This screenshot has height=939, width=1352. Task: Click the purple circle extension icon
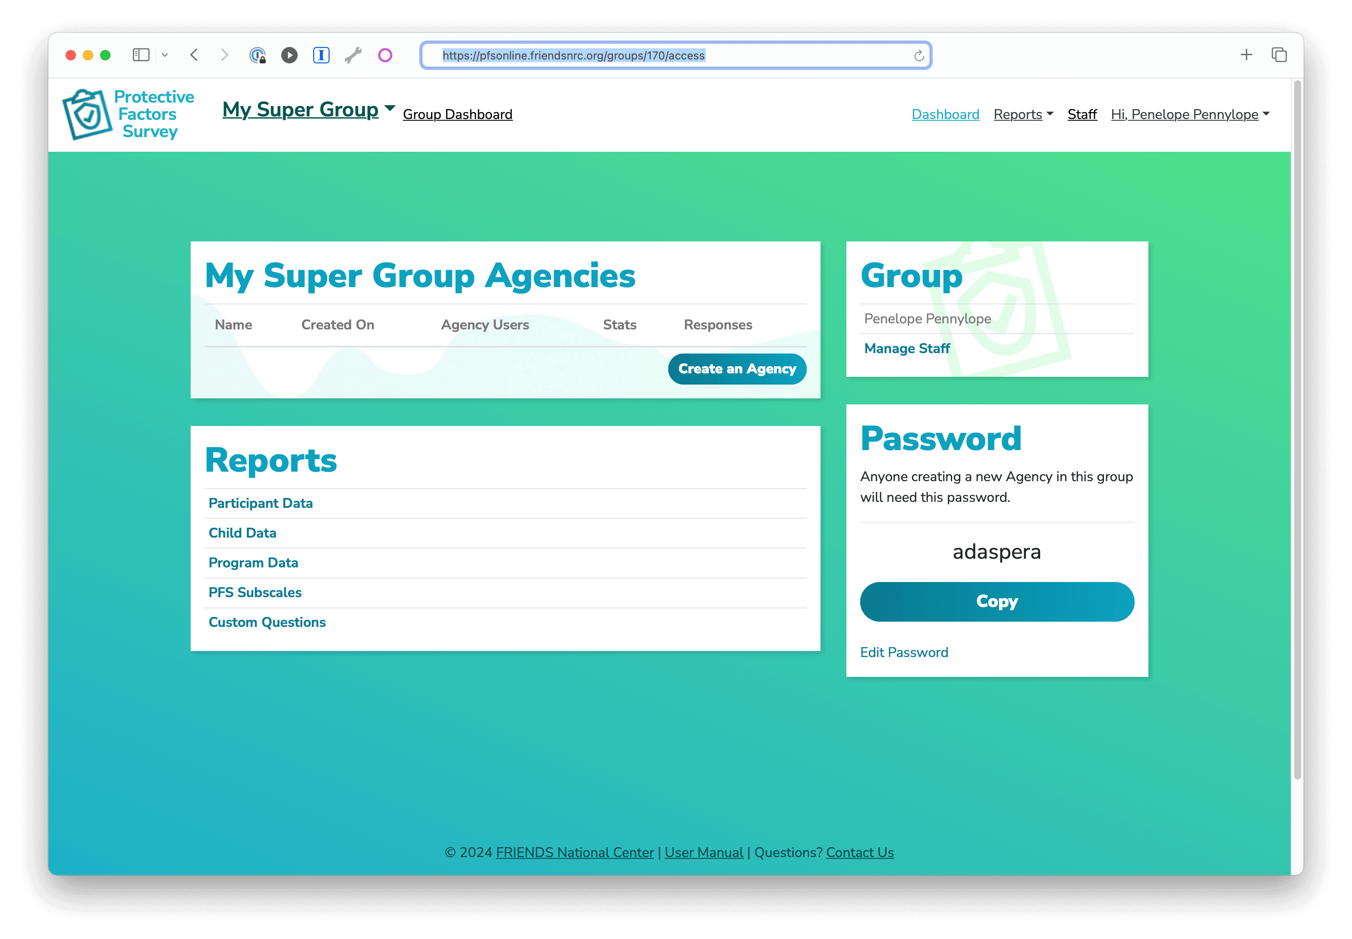pyautogui.click(x=385, y=55)
